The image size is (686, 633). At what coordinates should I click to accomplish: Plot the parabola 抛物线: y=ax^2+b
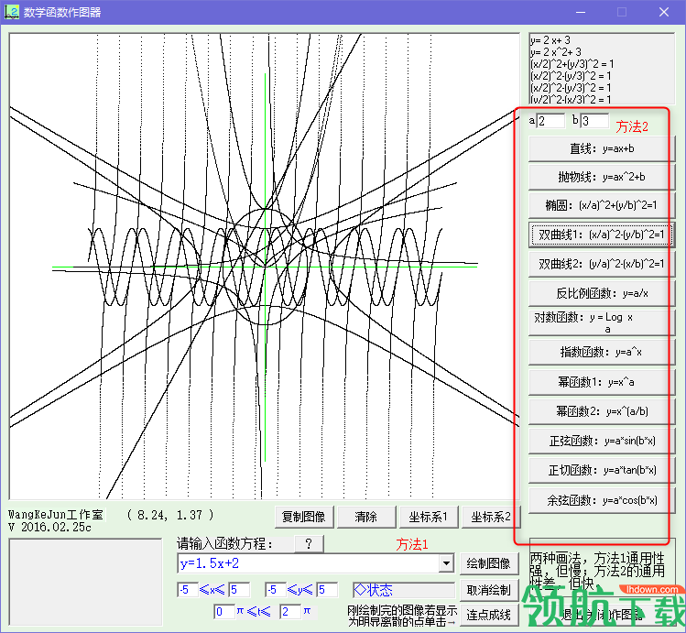pyautogui.click(x=602, y=177)
